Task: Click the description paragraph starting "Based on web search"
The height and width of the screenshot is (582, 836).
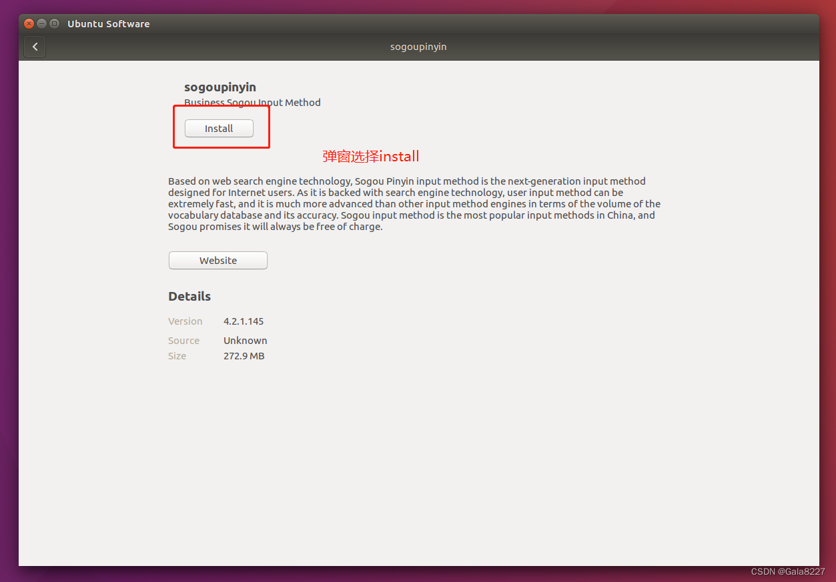Action: coord(414,203)
